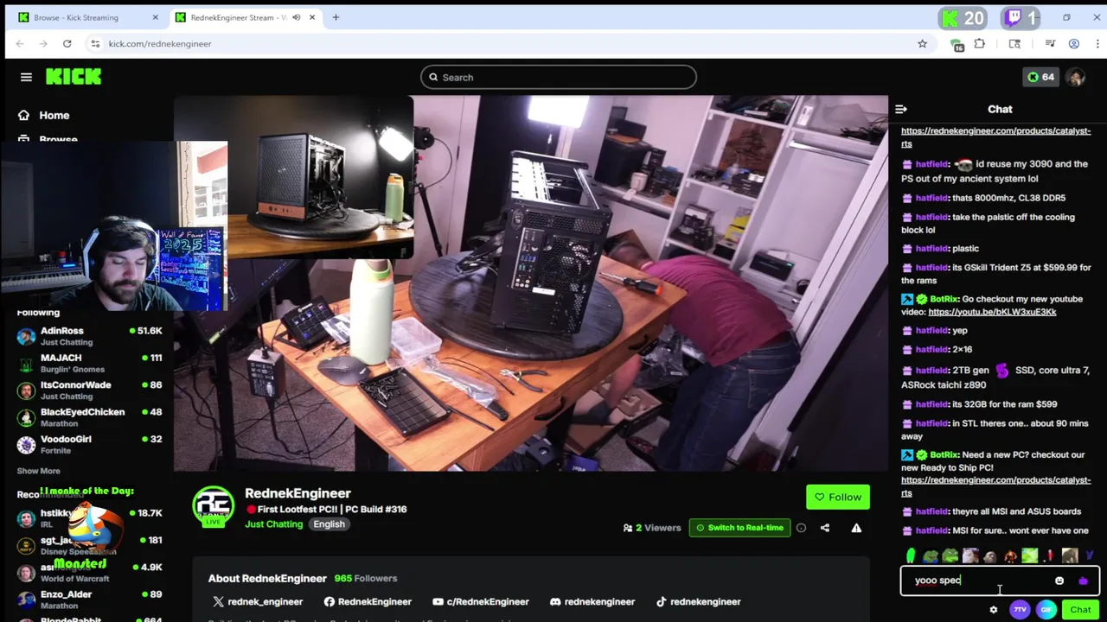Open the user profile avatar menu
Image resolution: width=1107 pixels, height=622 pixels.
[1075, 77]
